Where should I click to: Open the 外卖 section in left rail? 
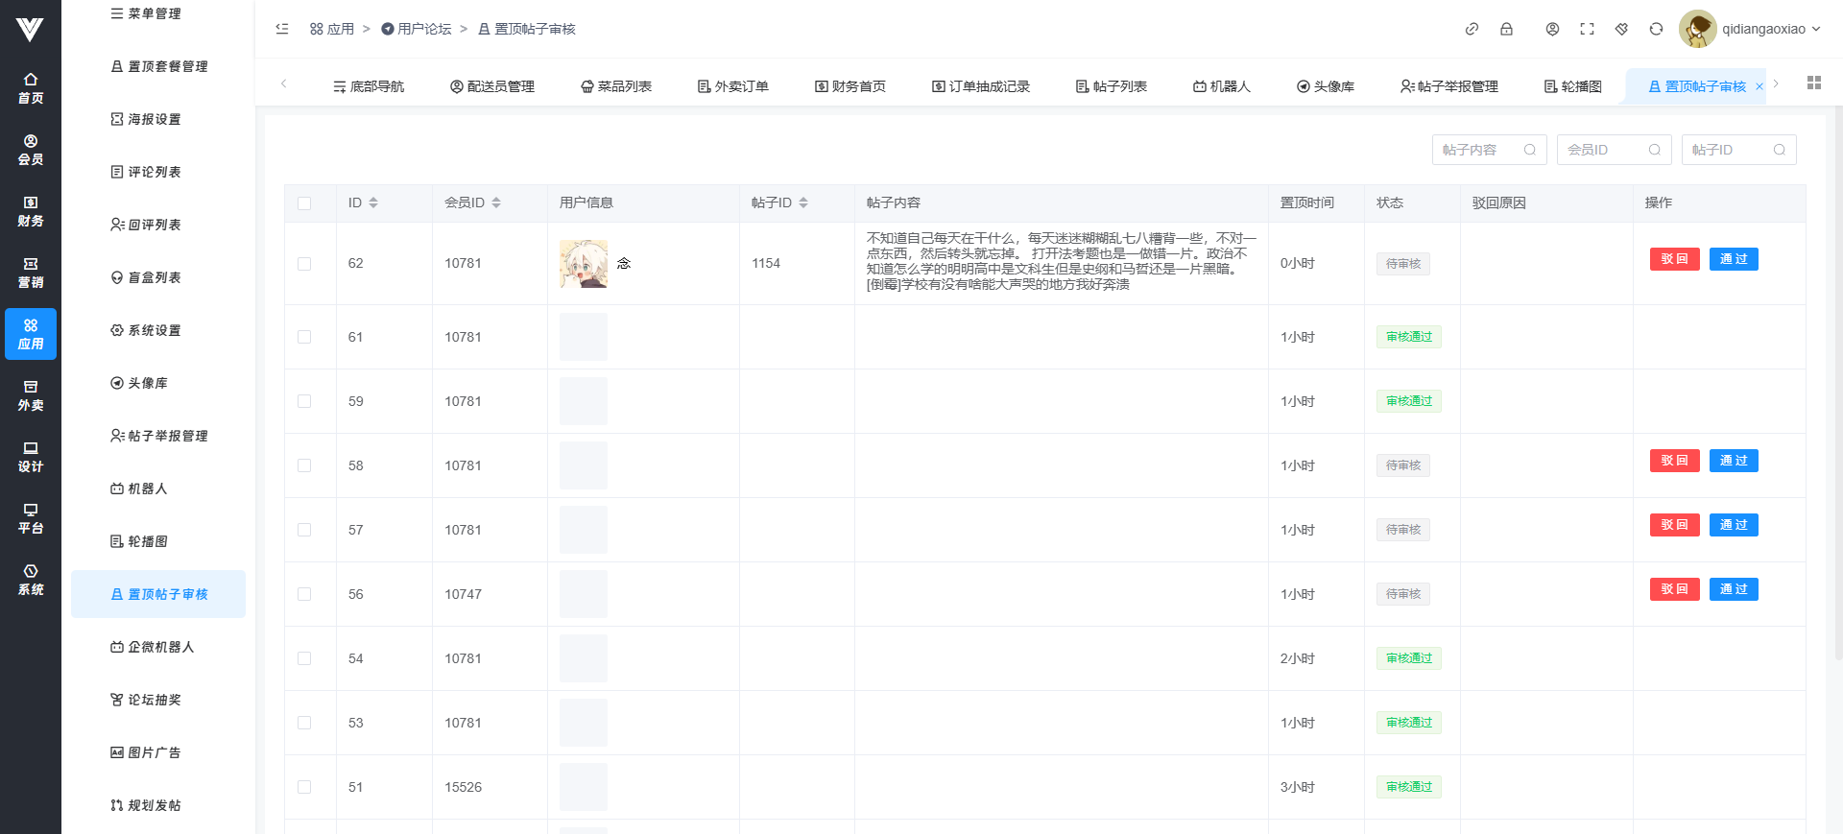31,395
